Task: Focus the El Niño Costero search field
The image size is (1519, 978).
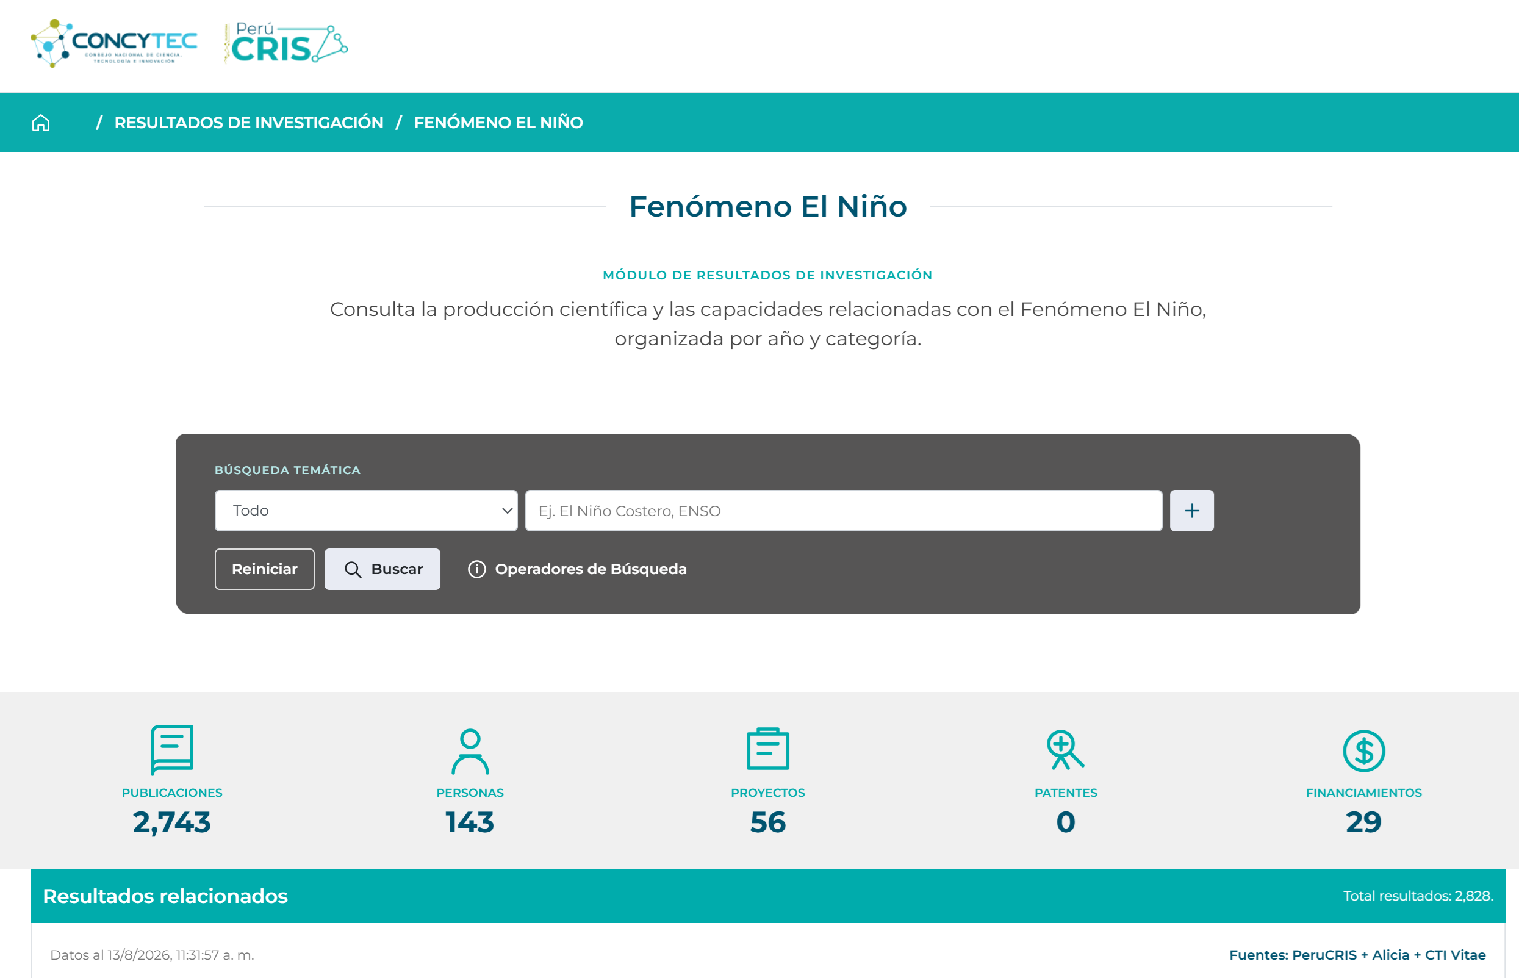Action: (843, 511)
